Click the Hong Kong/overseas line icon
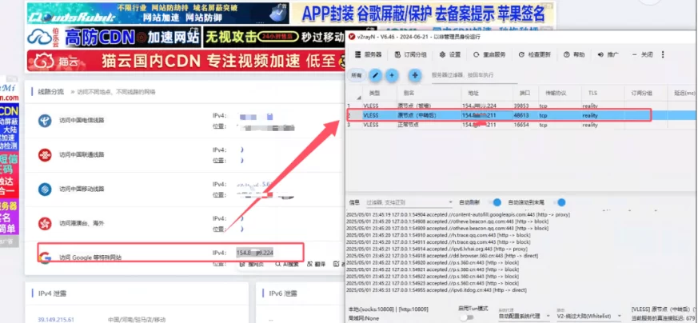The width and height of the screenshot is (698, 323). [x=45, y=223]
